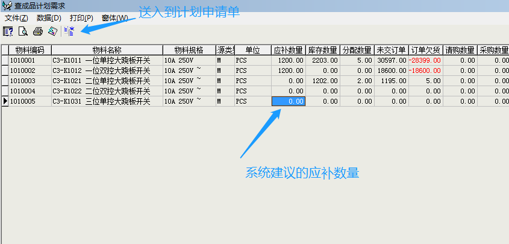This screenshot has height=244, width=509.
Task: Sort by 应补数量 column header
Action: click(x=288, y=49)
